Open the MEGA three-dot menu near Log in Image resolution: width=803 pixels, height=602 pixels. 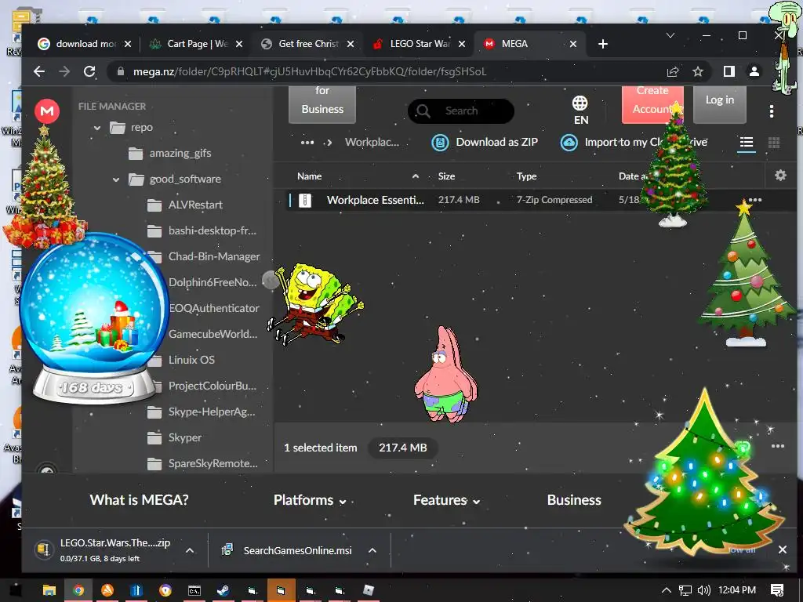[x=772, y=111]
